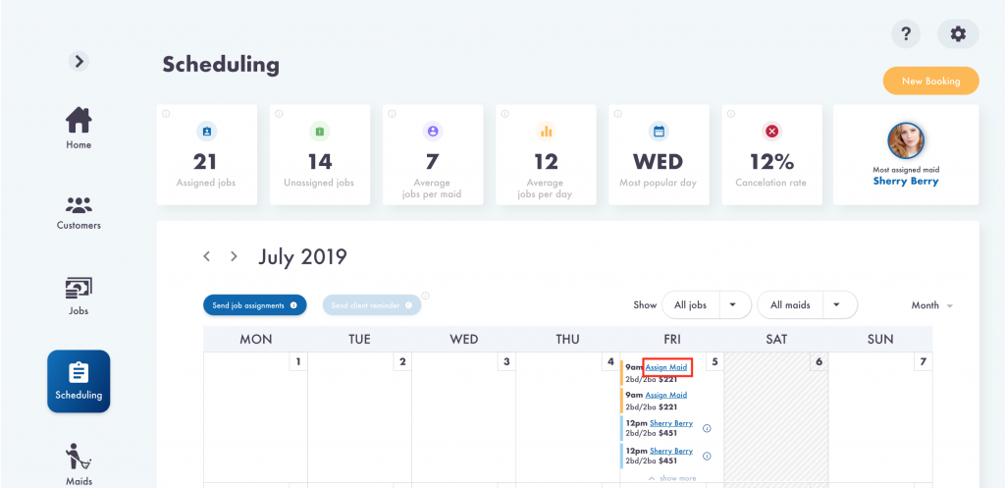Open the All maids dropdown
The height and width of the screenshot is (488, 1005).
807,305
